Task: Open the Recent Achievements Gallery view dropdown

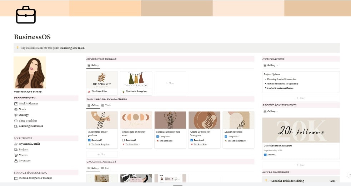Action: [271, 112]
